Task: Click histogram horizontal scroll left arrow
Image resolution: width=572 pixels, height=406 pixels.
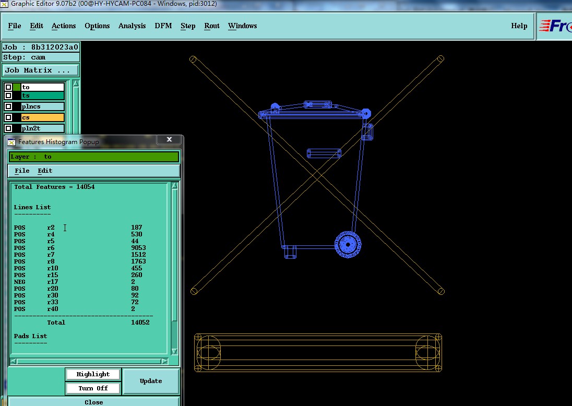Action: pyautogui.click(x=14, y=361)
